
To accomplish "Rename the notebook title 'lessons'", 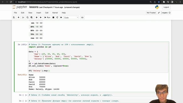I will click(34, 7).
